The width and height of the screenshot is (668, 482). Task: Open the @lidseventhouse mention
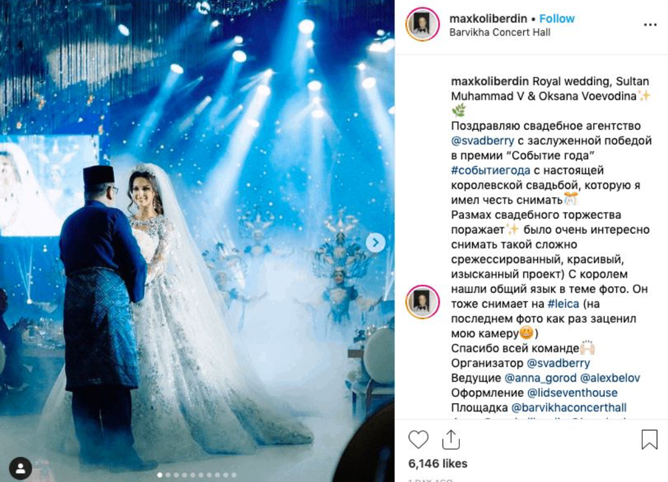(x=572, y=393)
